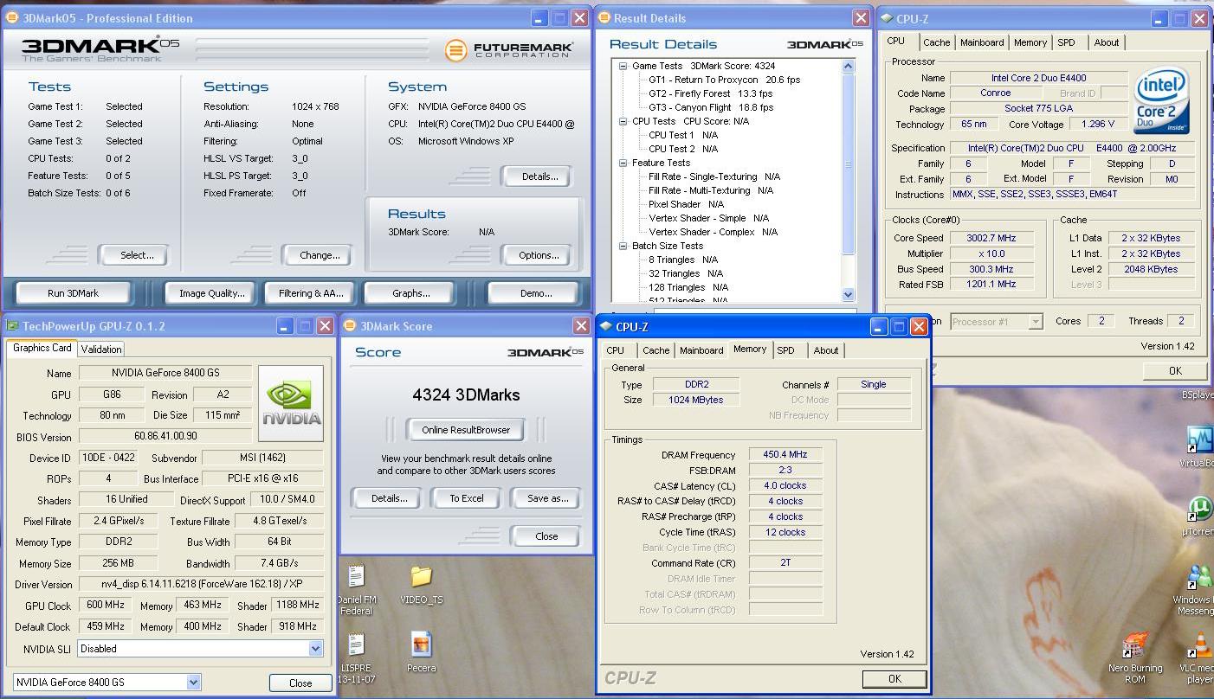The height and width of the screenshot is (699, 1214).
Task: Click the NVIDIA logo in GPU-Z
Action: coord(291,403)
